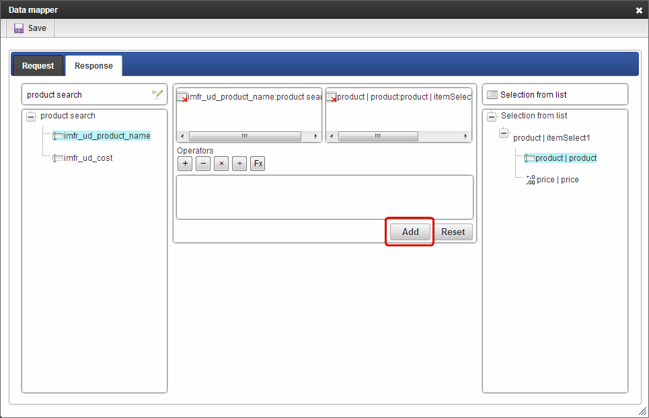Remove the imfr_ud_product_name mapping via red x icon
The height and width of the screenshot is (418, 649).
[182, 98]
